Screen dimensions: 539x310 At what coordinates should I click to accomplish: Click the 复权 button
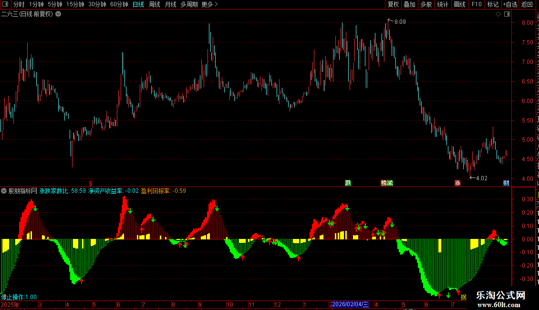click(393, 4)
